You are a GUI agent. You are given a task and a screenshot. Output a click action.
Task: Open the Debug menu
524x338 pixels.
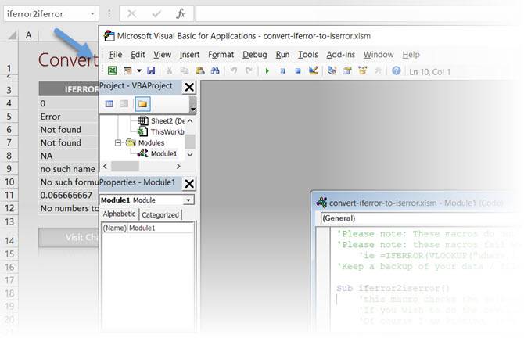point(255,55)
